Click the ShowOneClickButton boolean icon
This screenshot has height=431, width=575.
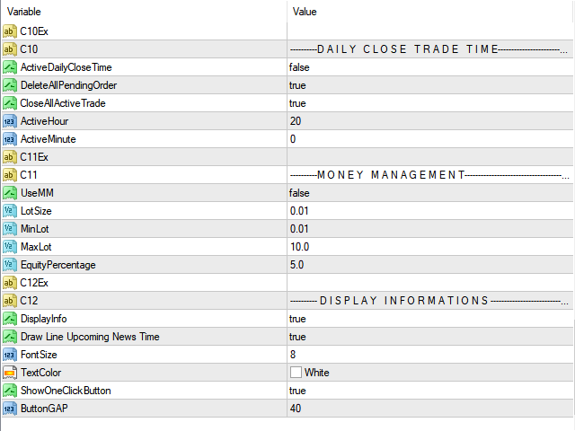[x=10, y=391]
